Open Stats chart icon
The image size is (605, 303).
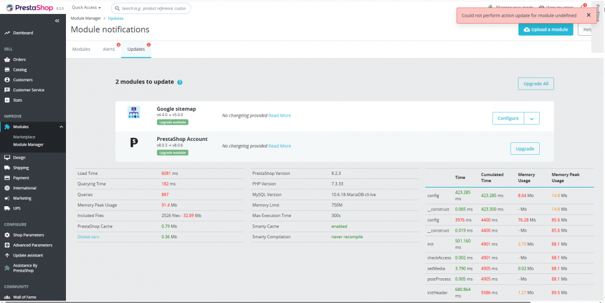pyautogui.click(x=7, y=100)
